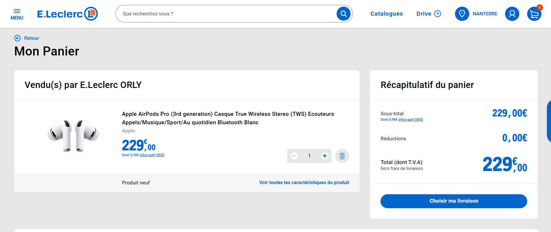Open the user account profile icon
The image size is (551, 232).
coord(512,14)
